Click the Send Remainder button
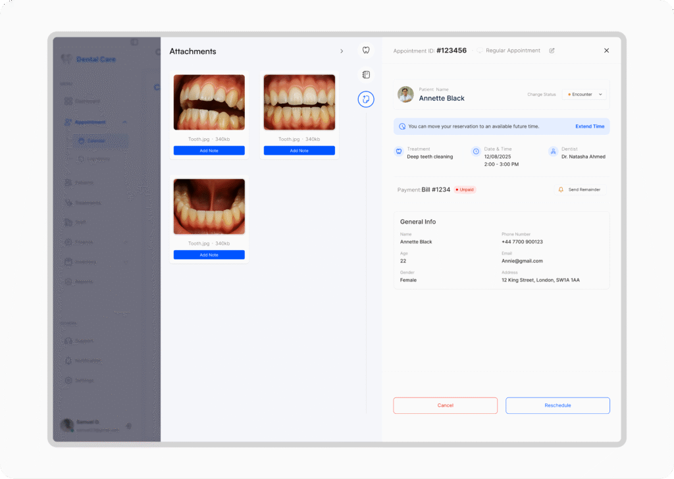Image resolution: width=674 pixels, height=479 pixels. [579, 189]
